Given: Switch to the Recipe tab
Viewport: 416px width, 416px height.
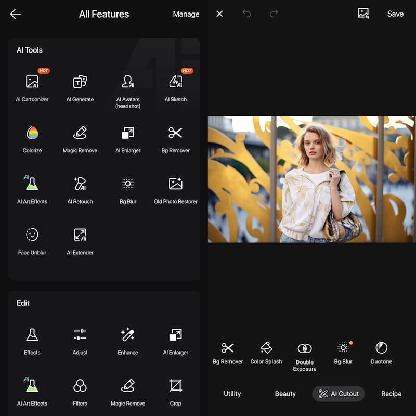Looking at the screenshot, I should pos(392,394).
